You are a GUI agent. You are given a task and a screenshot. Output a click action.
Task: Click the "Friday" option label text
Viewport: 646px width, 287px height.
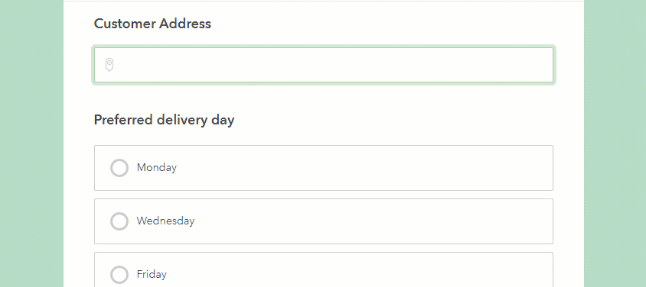pos(152,274)
